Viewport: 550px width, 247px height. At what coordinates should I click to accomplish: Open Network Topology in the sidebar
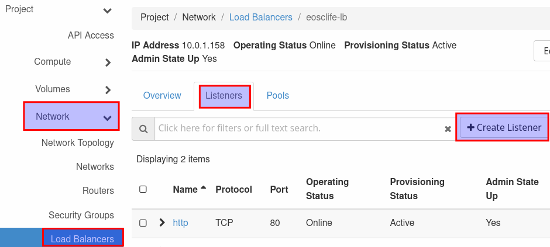[77, 142]
